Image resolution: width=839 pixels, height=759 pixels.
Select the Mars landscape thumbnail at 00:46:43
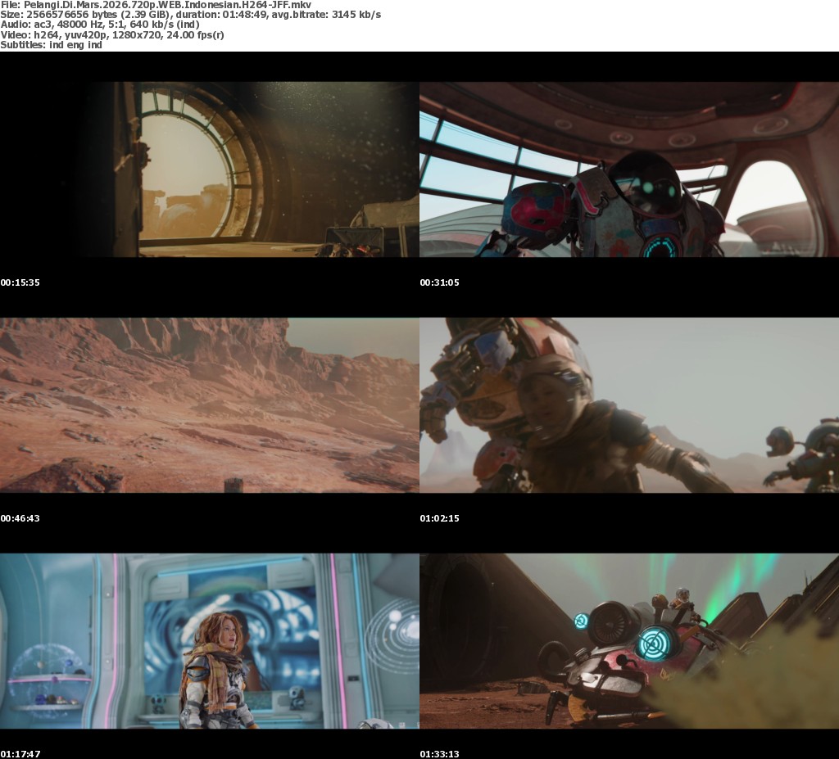click(x=210, y=405)
